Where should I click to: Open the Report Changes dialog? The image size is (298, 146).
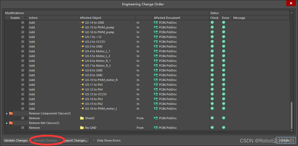click(x=76, y=140)
